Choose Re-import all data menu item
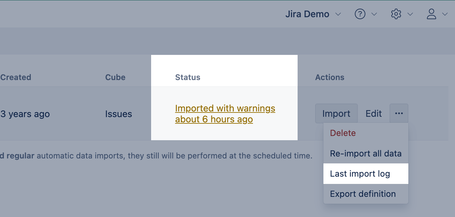Image resolution: width=455 pixels, height=217 pixels. (366, 153)
